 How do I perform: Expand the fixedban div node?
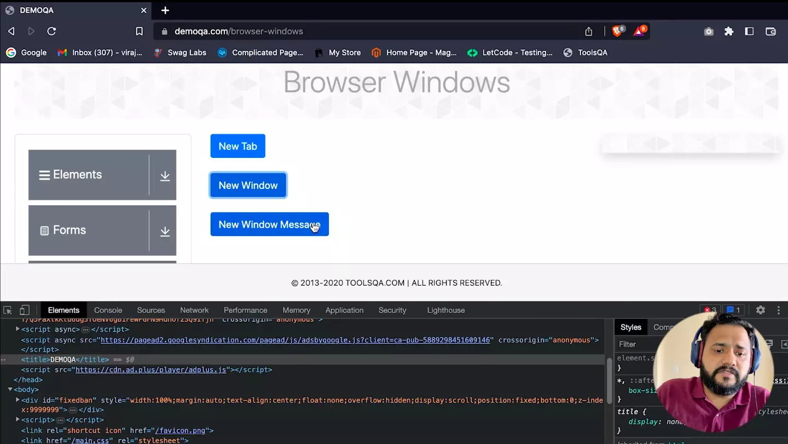(18, 400)
